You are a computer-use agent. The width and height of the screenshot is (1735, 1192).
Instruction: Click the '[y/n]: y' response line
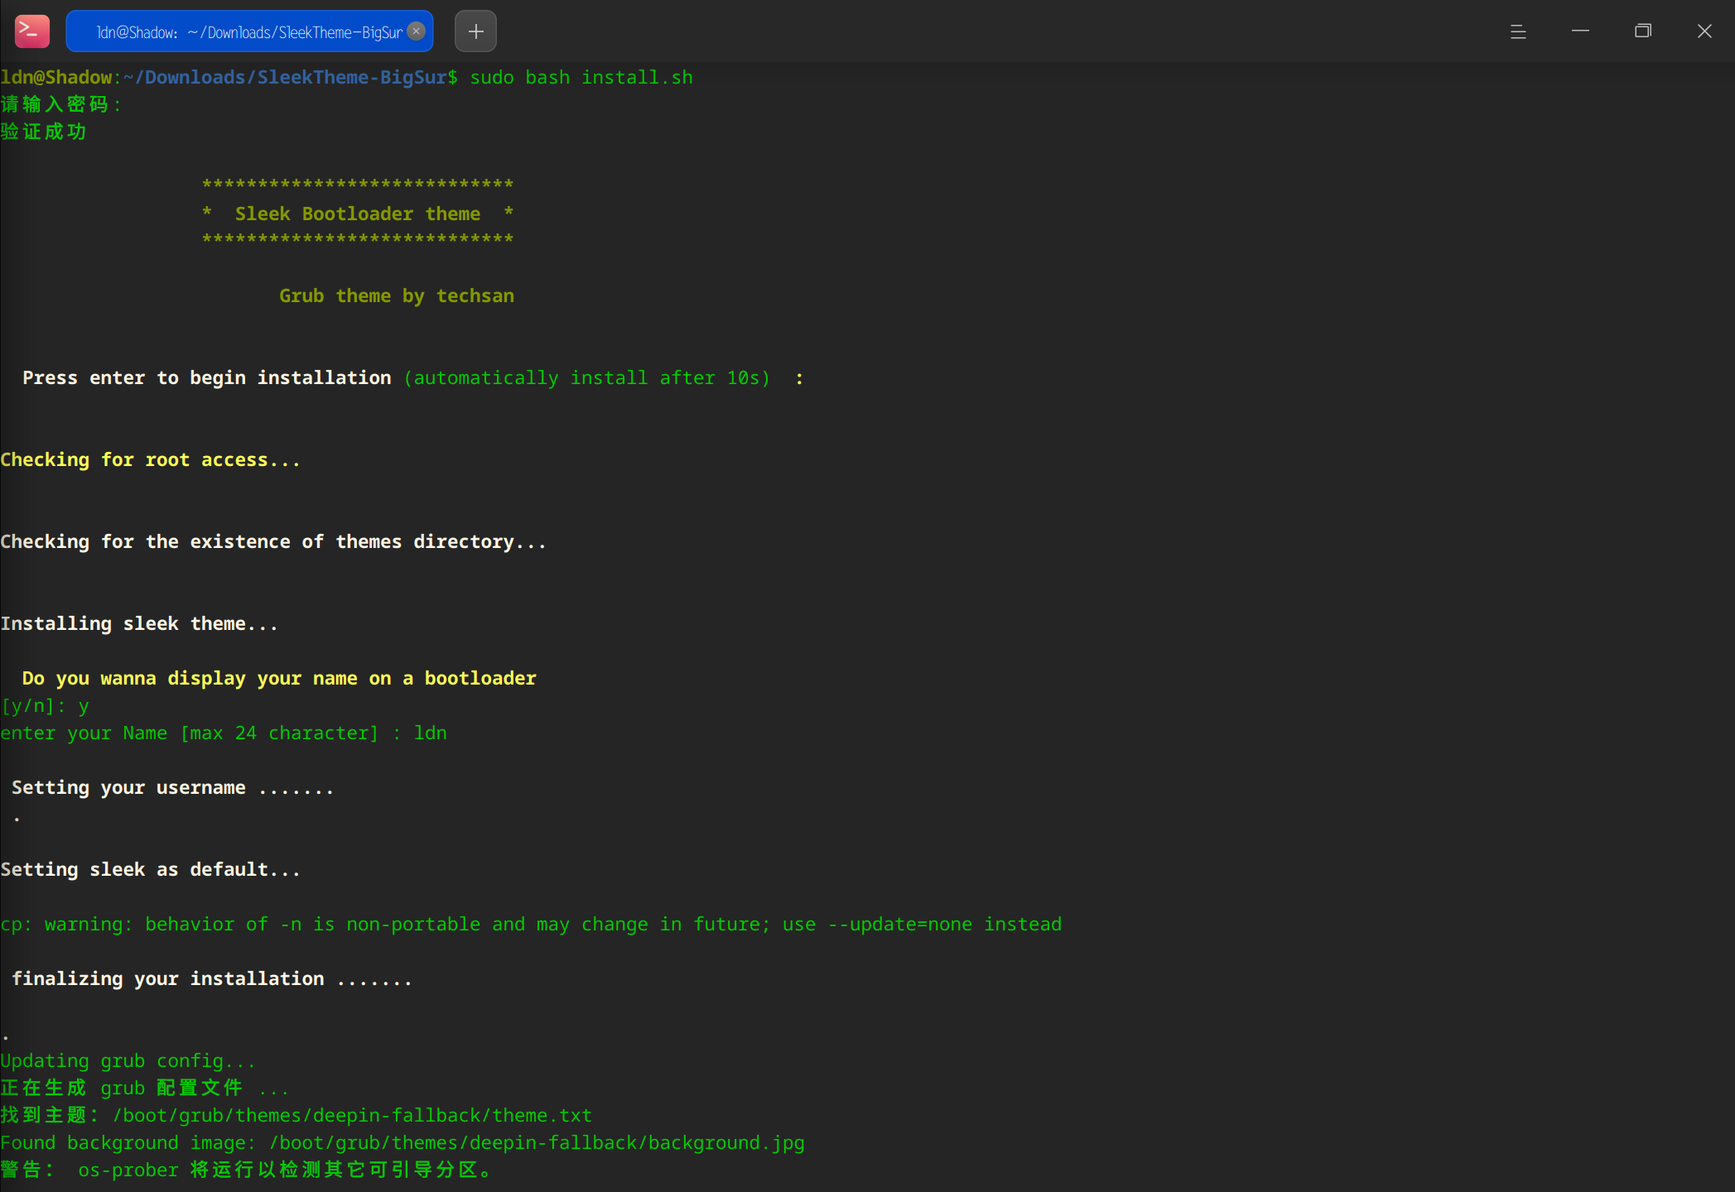tap(45, 706)
